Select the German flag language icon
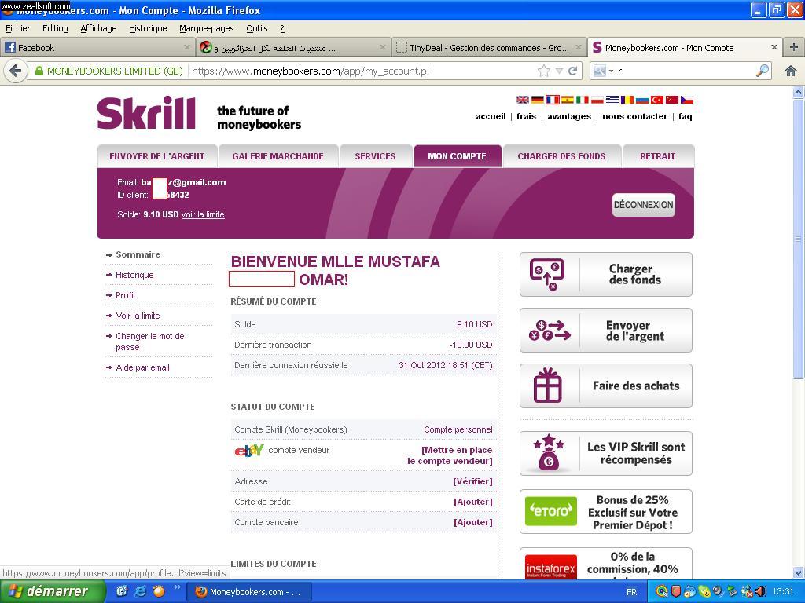 pos(538,100)
